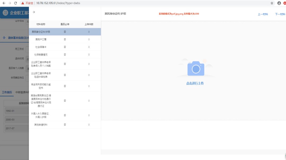Switch to the 中断缴费年 tab
This screenshot has width=286, height=160.
click(22, 92)
